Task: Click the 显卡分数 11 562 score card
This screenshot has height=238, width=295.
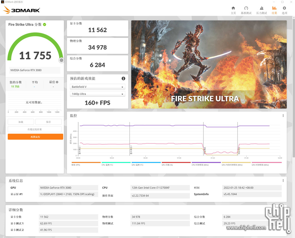Action: pyautogui.click(x=98, y=28)
